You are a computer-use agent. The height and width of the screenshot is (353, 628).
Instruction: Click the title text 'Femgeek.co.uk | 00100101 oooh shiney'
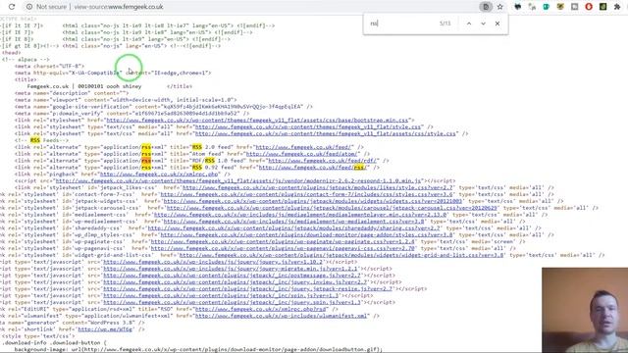(84, 86)
